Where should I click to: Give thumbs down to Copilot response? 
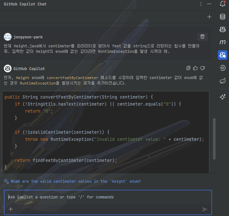[202, 68]
